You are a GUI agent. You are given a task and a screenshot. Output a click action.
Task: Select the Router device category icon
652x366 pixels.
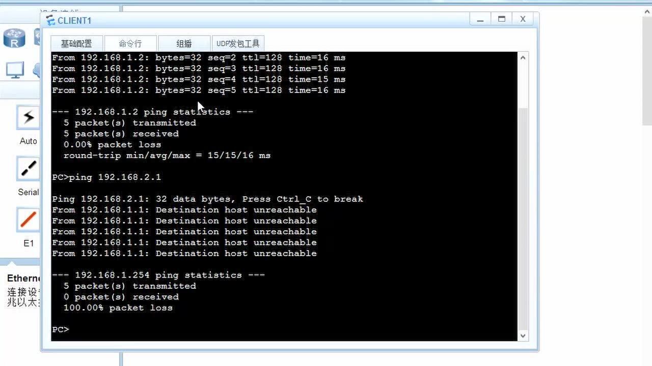14,38
